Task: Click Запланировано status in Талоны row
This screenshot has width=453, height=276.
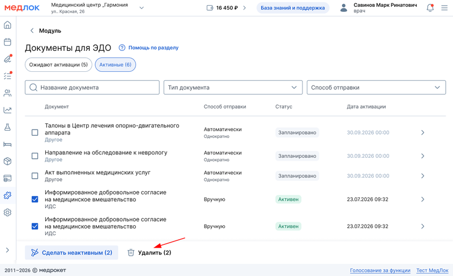Action: tap(297, 132)
